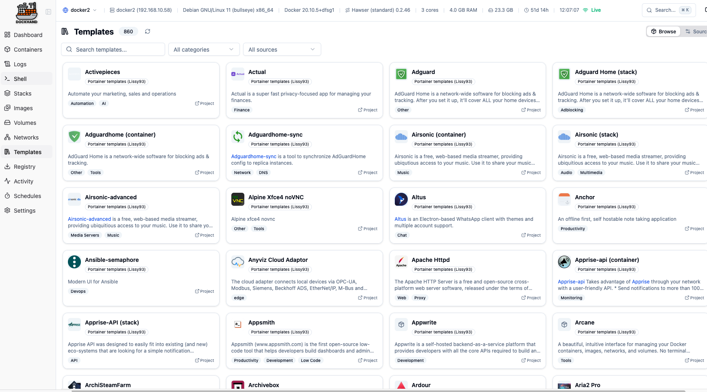Follow the Airsonic-advanced description link
707x392 pixels.
(x=89, y=219)
